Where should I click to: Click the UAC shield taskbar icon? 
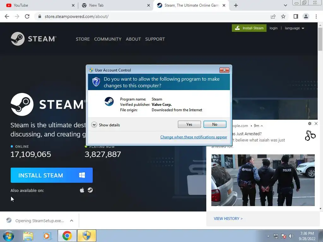point(87,236)
